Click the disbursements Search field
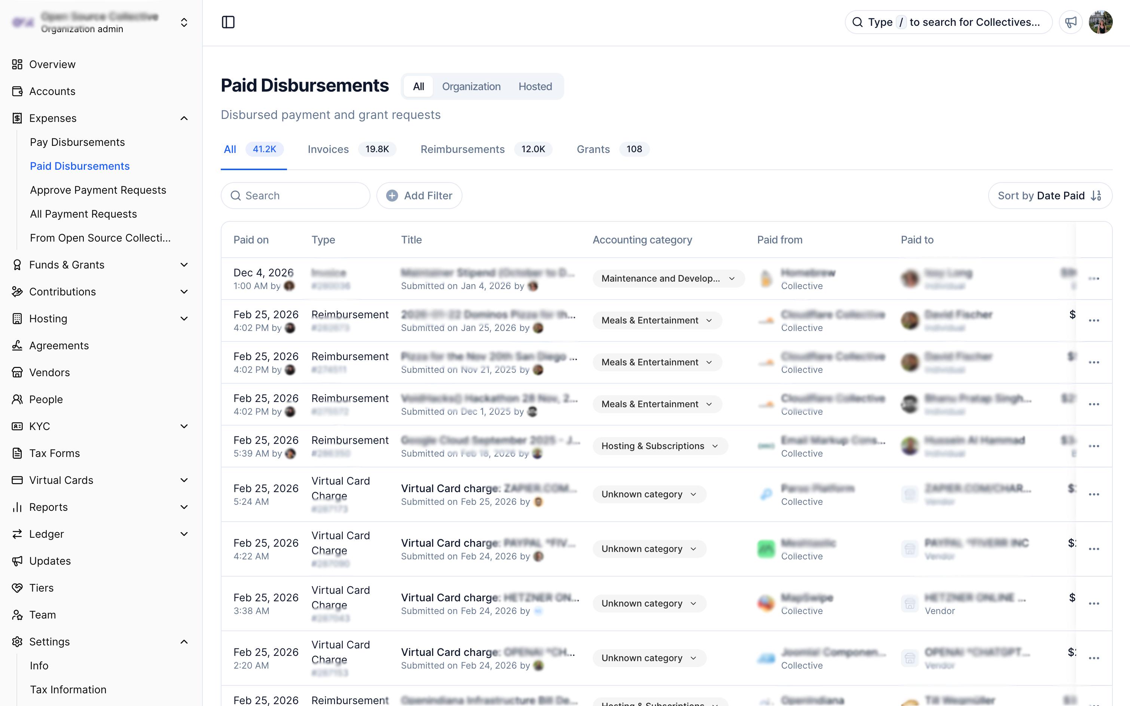The height and width of the screenshot is (706, 1130). coord(295,196)
